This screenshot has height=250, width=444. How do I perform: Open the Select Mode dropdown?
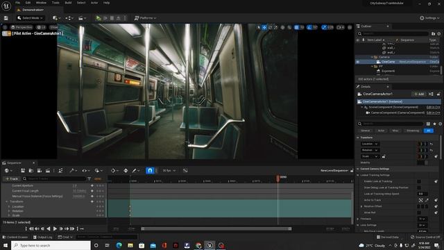coord(30,18)
